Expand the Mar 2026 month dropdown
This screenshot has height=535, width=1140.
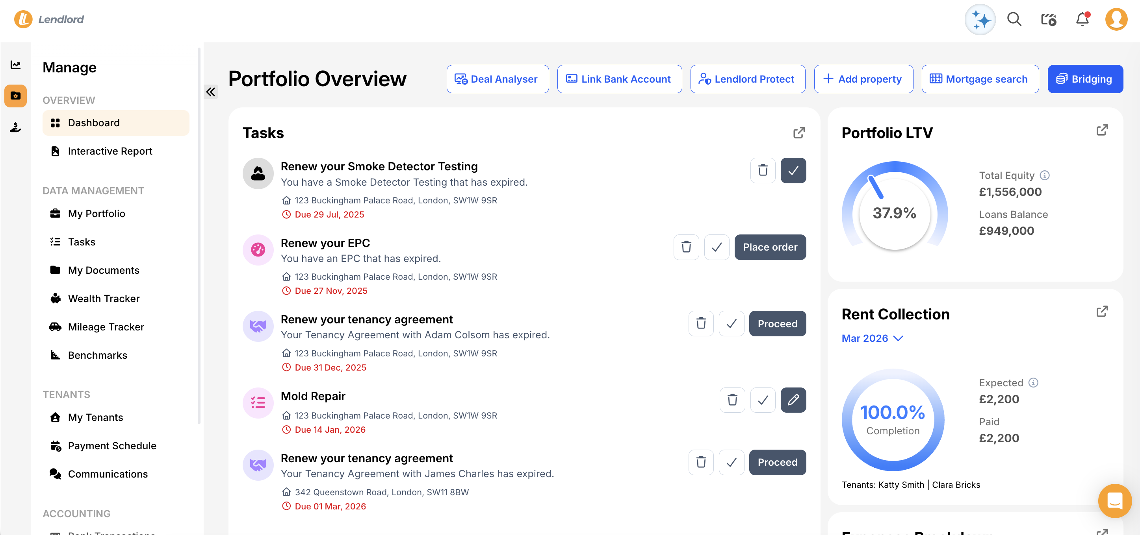[x=872, y=338]
